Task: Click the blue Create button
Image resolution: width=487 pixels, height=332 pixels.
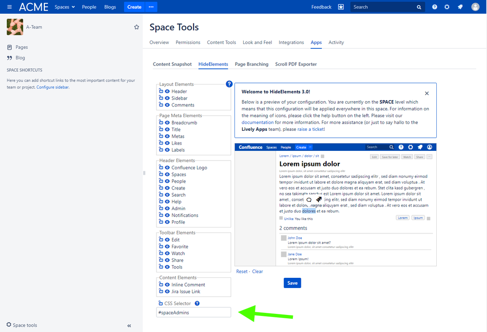Action: click(134, 7)
